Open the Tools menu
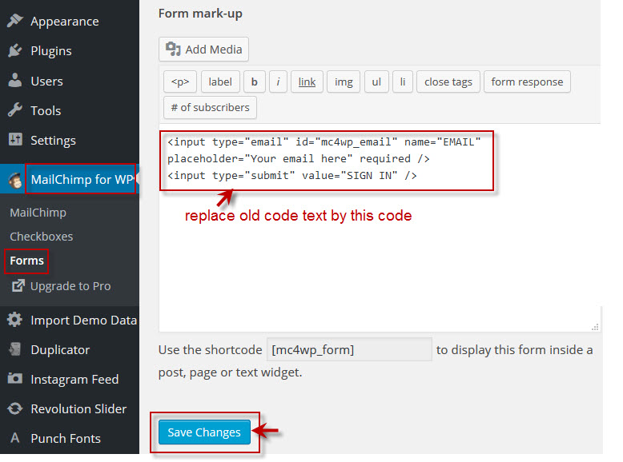Viewport: 623px width, 462px height. (46, 110)
